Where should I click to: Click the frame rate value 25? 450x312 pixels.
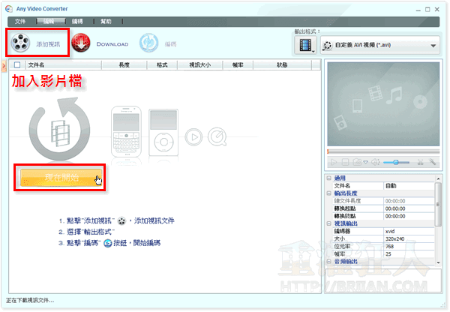pyautogui.click(x=409, y=253)
